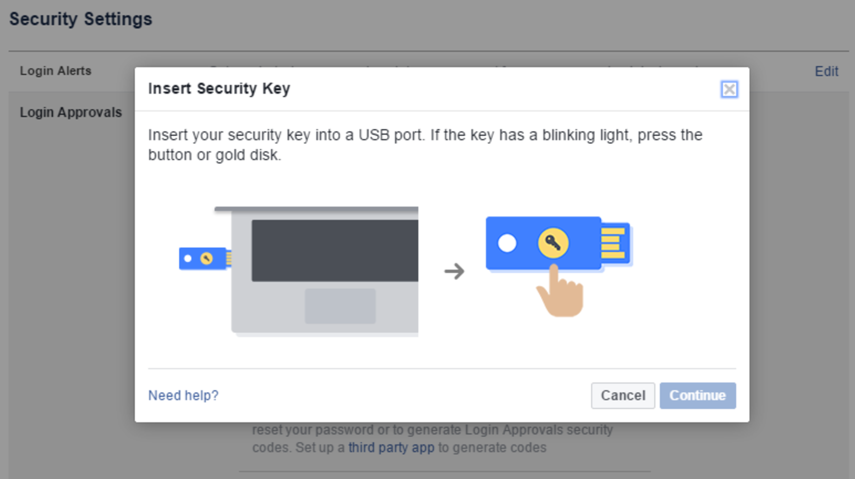Viewport: 855px width, 479px height.
Task: Click the laptop's dark screen illustration
Action: point(335,250)
